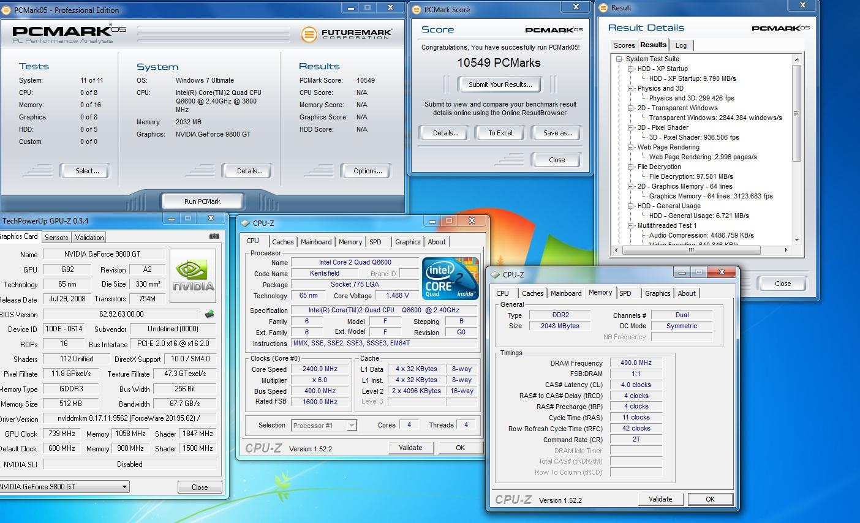Click the Result window title icon
The height and width of the screenshot is (523, 860).
pyautogui.click(x=603, y=8)
